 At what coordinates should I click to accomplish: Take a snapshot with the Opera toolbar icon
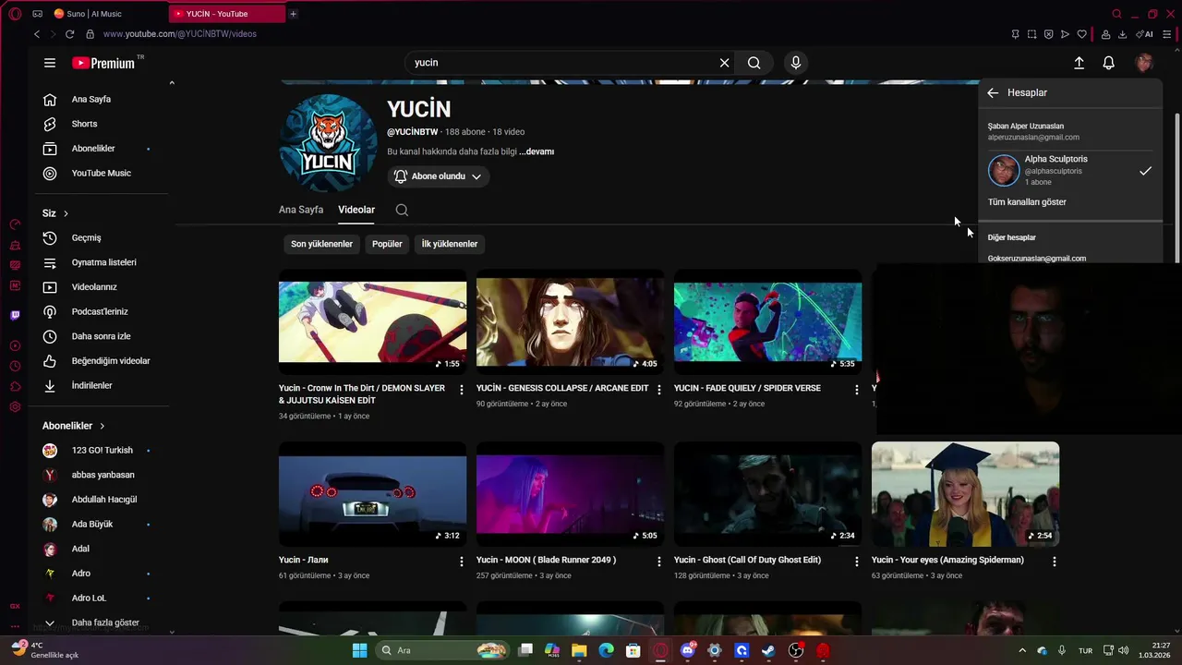click(1031, 34)
